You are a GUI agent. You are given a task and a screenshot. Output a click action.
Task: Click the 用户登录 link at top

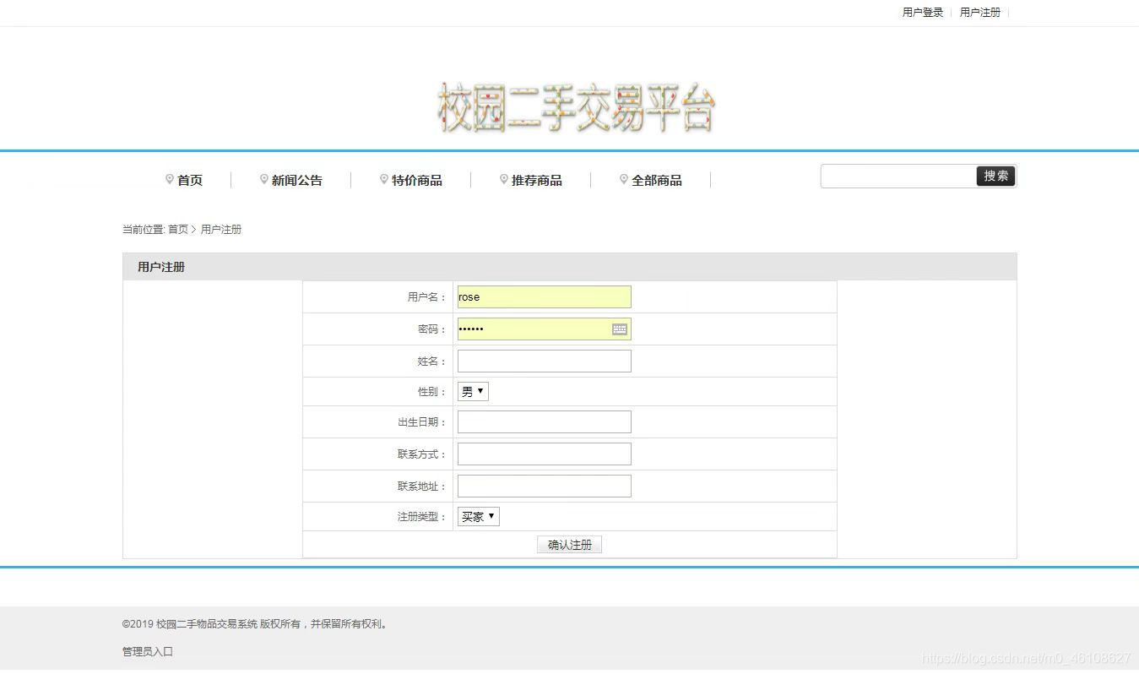[x=923, y=13]
